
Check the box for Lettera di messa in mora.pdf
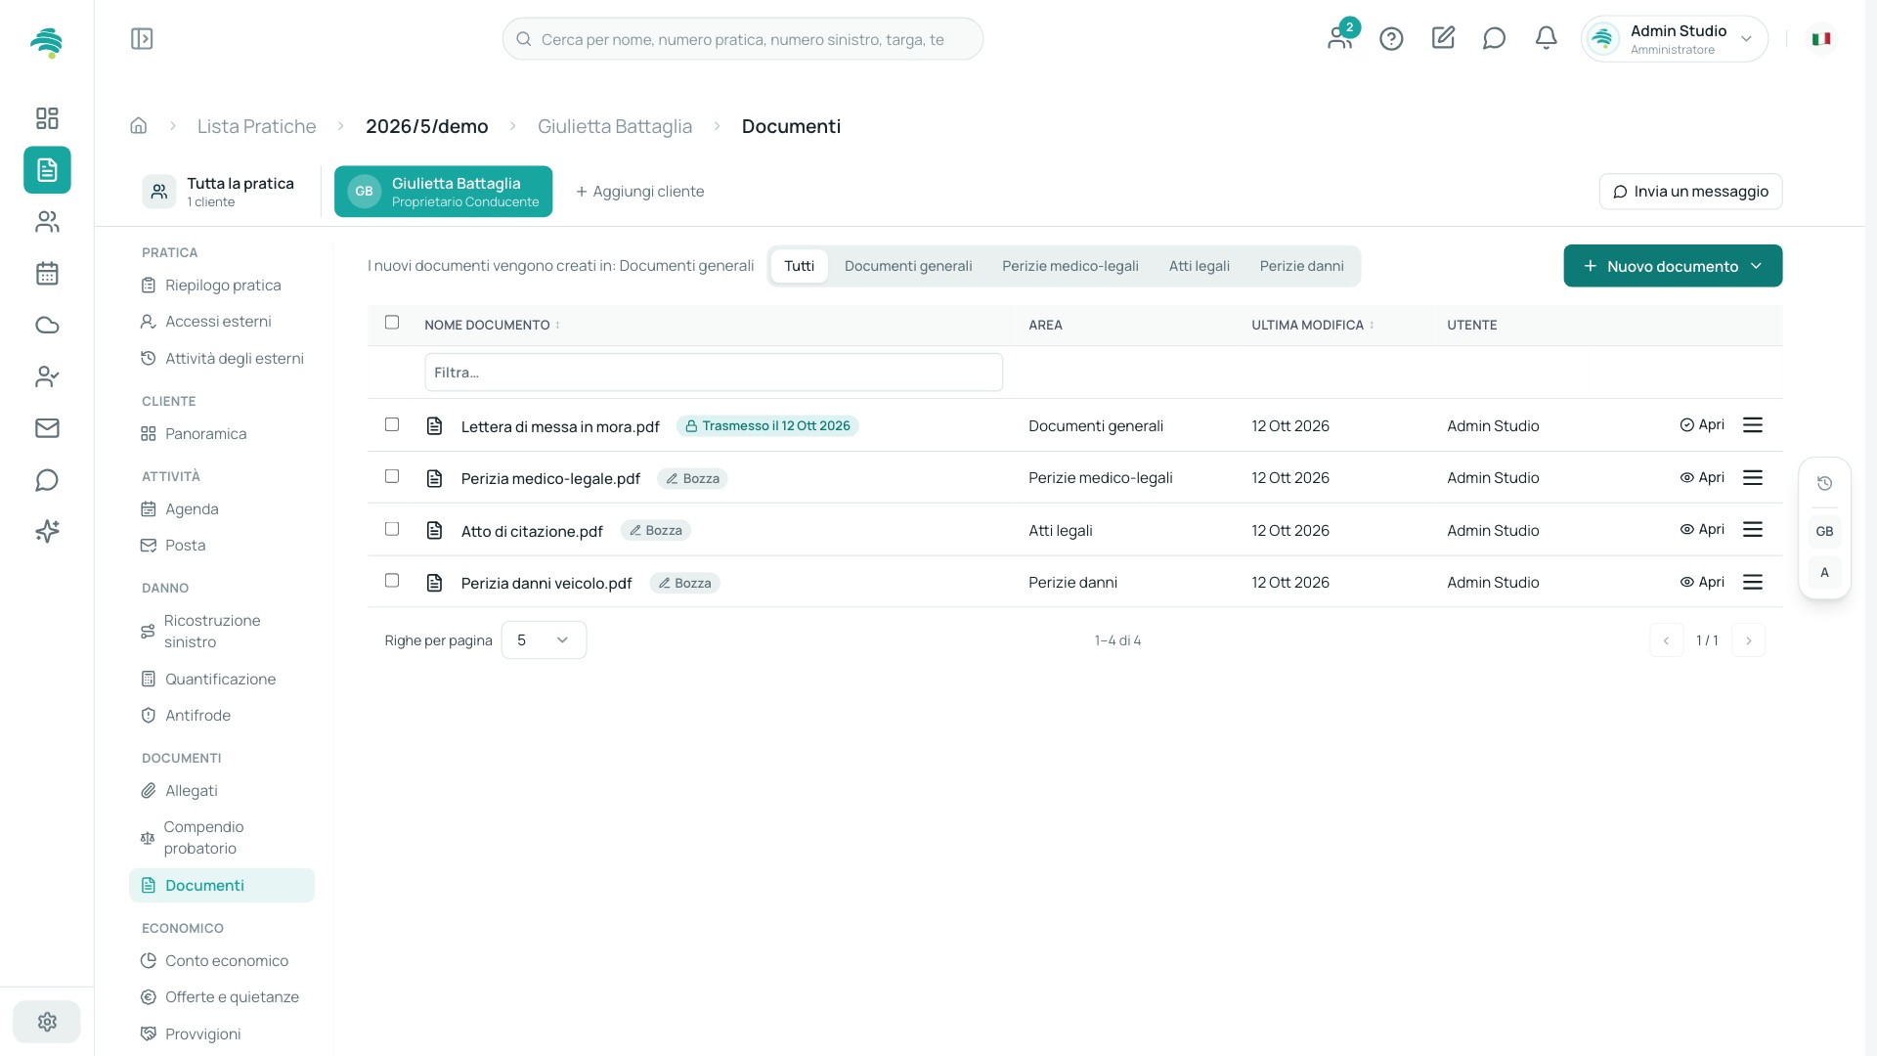pyautogui.click(x=392, y=424)
